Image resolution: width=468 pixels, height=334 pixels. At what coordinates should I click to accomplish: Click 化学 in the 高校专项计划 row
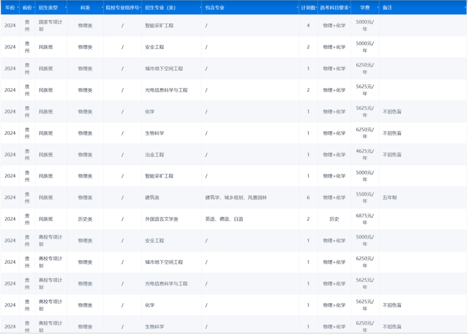coord(149,305)
